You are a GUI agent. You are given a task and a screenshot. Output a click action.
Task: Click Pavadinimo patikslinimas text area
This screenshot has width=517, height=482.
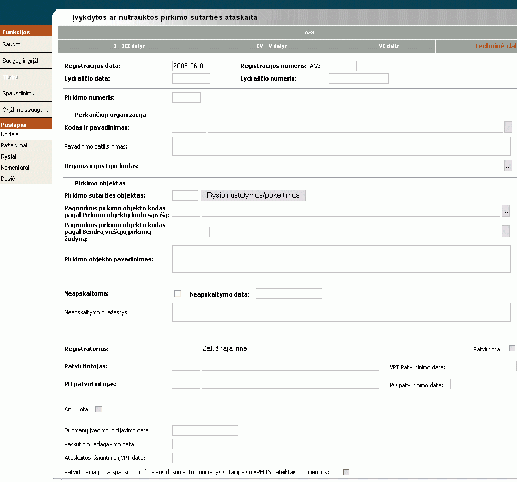[341, 146]
